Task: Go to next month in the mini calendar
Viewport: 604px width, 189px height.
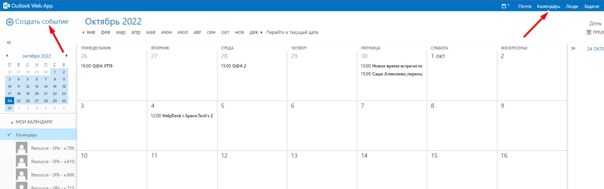Action: click(66, 56)
